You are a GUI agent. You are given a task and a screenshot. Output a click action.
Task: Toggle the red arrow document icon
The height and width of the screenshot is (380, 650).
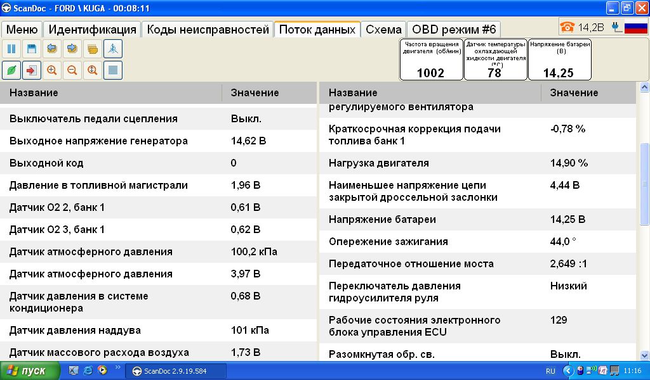pyautogui.click(x=32, y=70)
